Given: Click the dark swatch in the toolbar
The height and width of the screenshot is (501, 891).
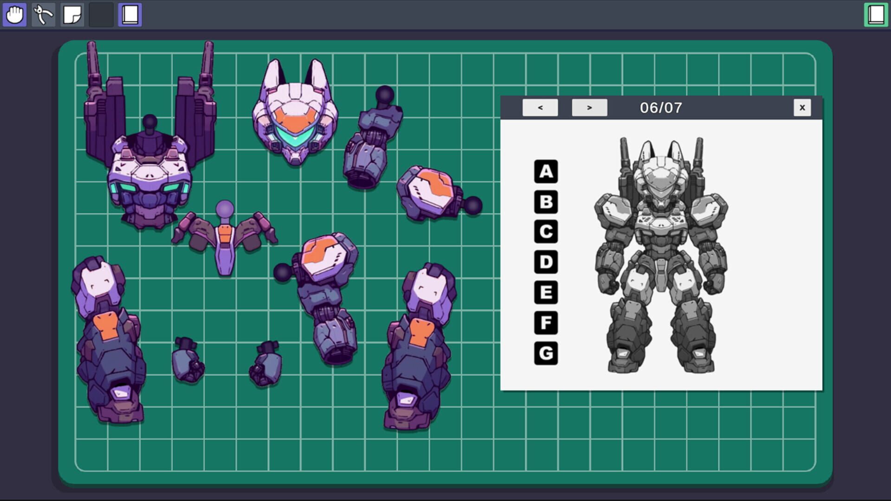Looking at the screenshot, I should pyautogui.click(x=101, y=15).
